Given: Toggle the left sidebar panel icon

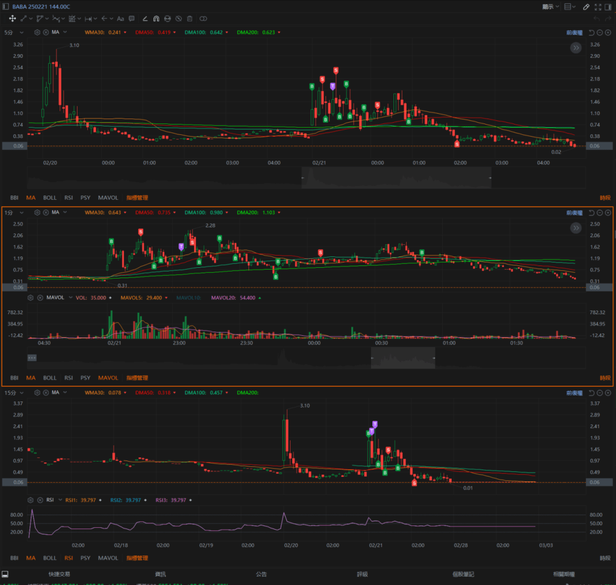Looking at the screenshot, I should click(x=5, y=574).
